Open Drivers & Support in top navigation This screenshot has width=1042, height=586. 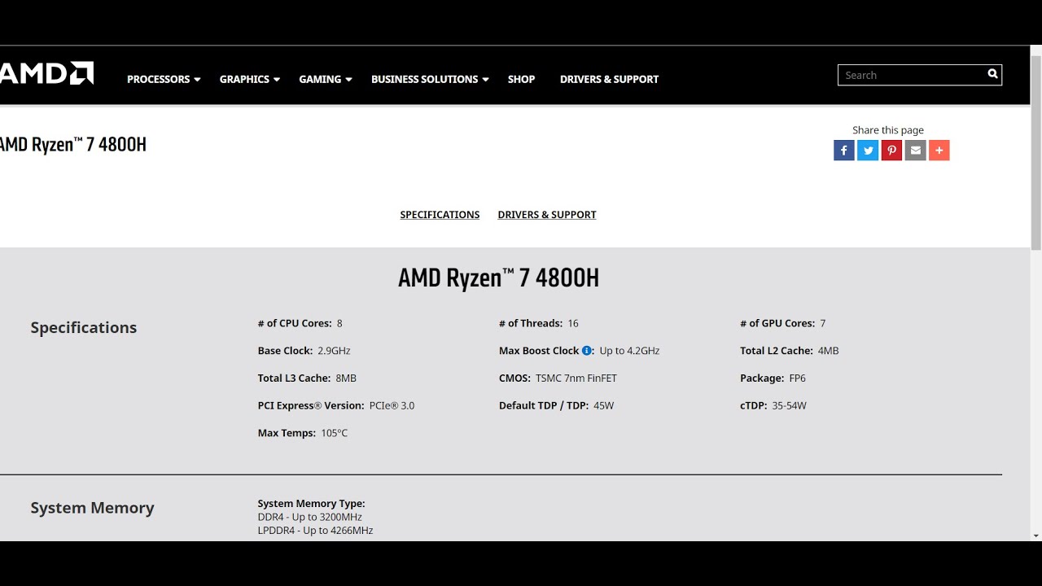(x=609, y=79)
